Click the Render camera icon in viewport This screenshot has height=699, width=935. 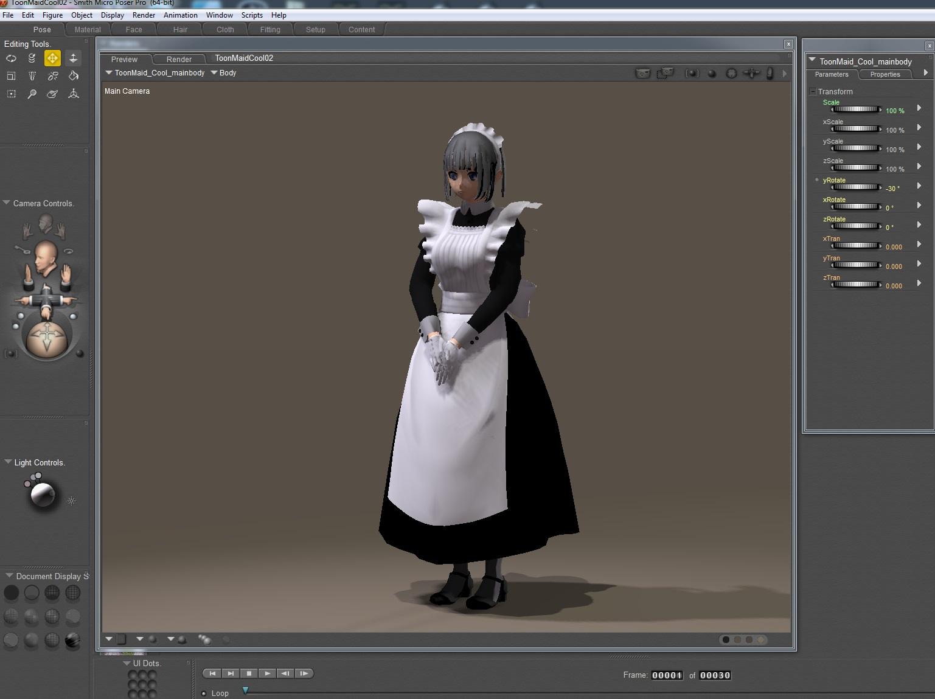pyautogui.click(x=643, y=73)
